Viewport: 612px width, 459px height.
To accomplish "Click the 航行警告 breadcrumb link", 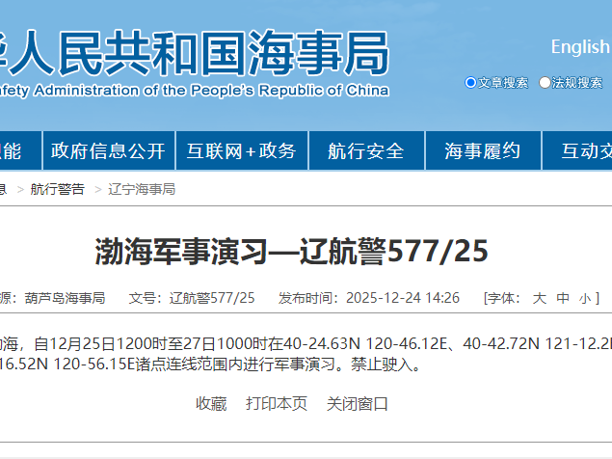I will [x=57, y=189].
